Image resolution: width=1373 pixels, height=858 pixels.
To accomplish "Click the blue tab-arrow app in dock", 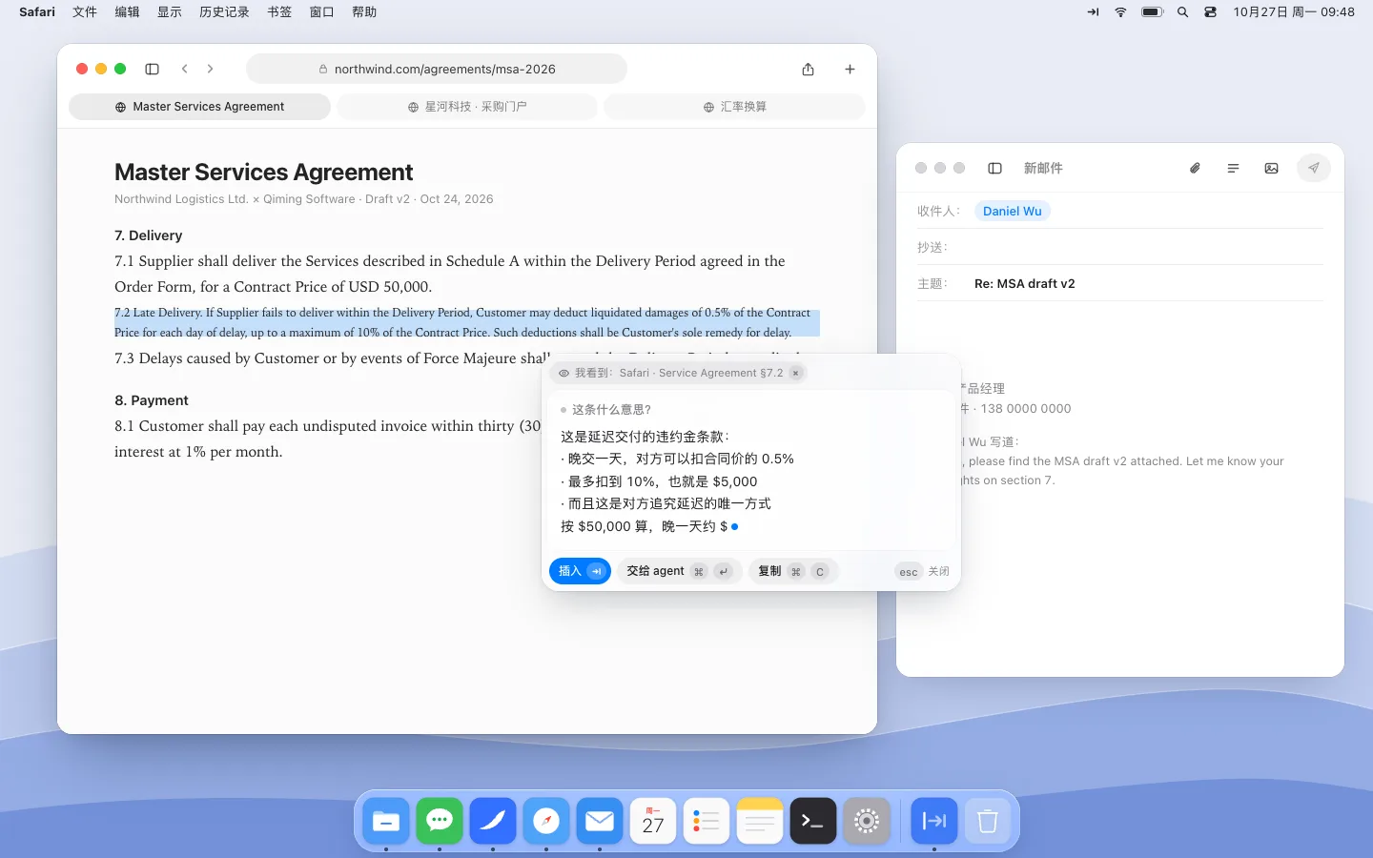I will (934, 821).
